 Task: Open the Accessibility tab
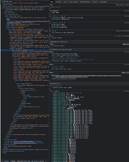103,2
